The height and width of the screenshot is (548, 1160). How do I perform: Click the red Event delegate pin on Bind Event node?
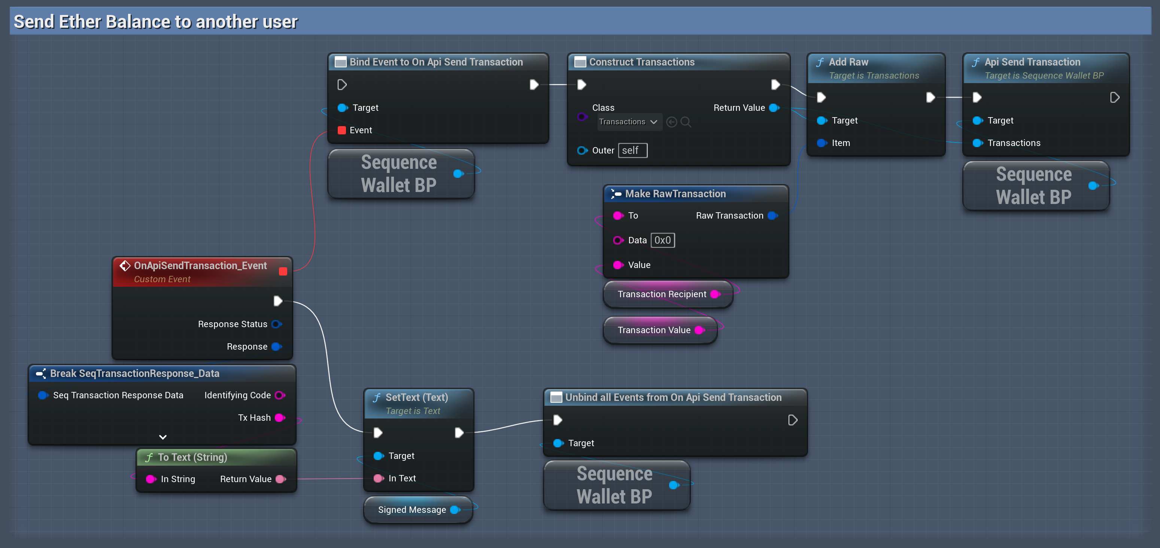pos(342,130)
